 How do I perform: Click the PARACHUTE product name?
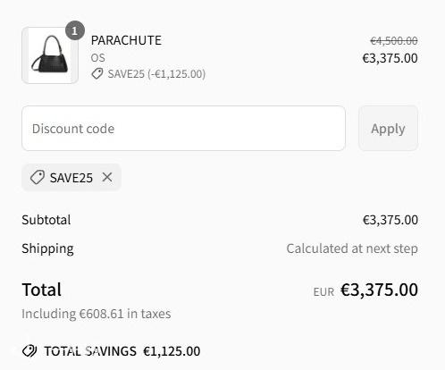coord(126,40)
